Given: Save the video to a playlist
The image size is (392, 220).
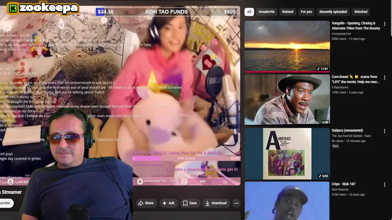Looking at the screenshot, I should (190, 203).
